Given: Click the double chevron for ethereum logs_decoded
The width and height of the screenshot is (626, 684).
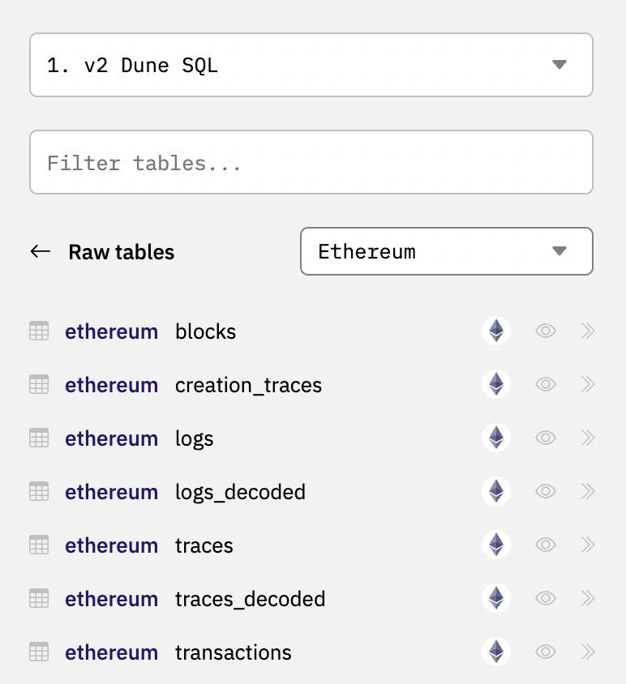Looking at the screenshot, I should pos(588,491).
